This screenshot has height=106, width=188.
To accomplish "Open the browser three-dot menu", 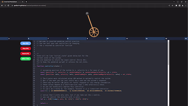I will point(186,6).
